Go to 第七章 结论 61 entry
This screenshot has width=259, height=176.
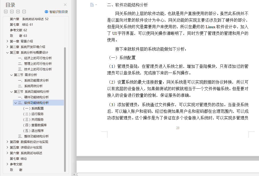[x=21, y=25]
